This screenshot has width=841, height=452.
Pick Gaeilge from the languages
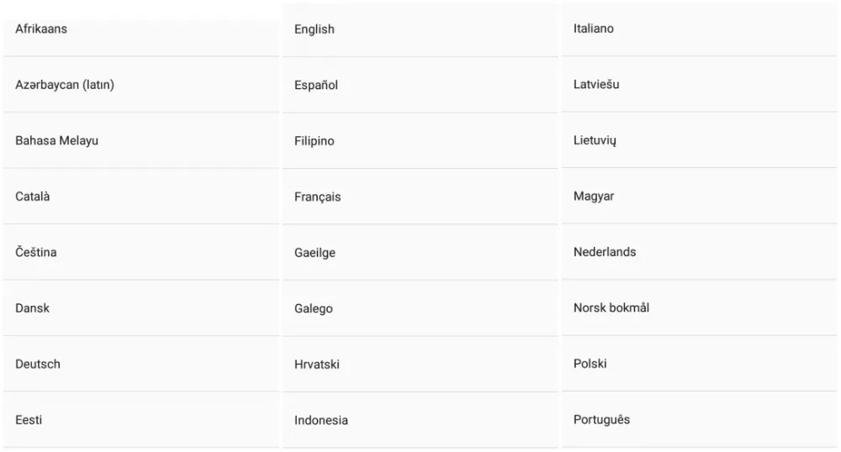(315, 253)
